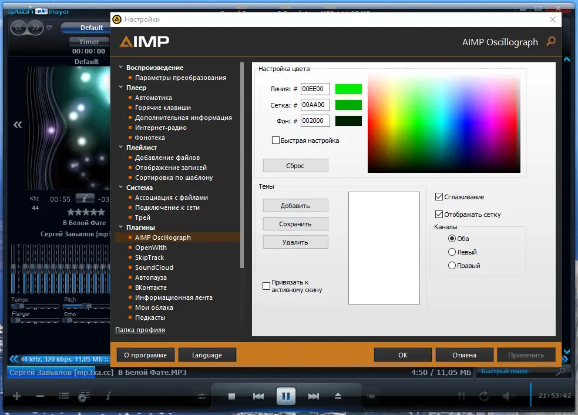
Task: Toggle the repeat icon
Action: click(484, 396)
